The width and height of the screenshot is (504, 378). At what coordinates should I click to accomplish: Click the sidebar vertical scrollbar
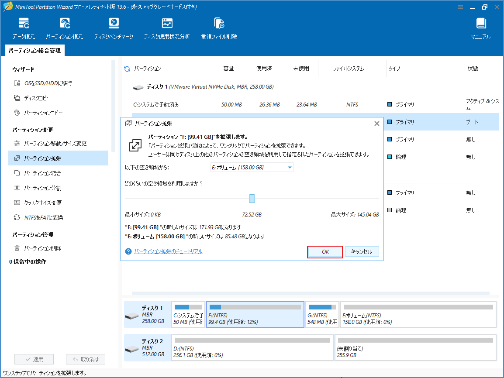click(113, 106)
